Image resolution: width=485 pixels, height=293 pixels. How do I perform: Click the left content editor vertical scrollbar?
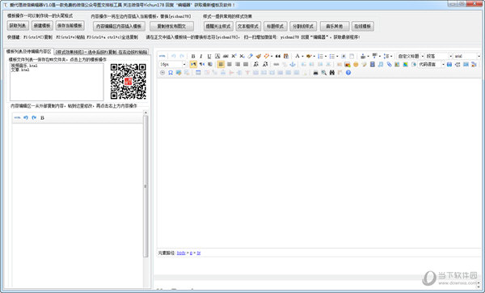[145, 186]
